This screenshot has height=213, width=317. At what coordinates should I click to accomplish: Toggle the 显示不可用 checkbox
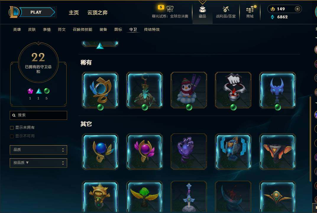click(12, 136)
